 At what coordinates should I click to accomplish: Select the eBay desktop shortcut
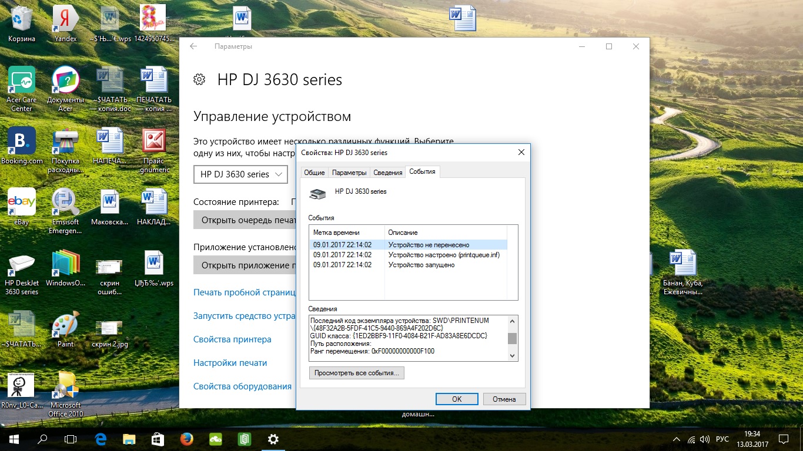[x=22, y=207]
